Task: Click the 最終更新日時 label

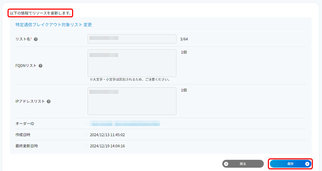Action: point(27,146)
